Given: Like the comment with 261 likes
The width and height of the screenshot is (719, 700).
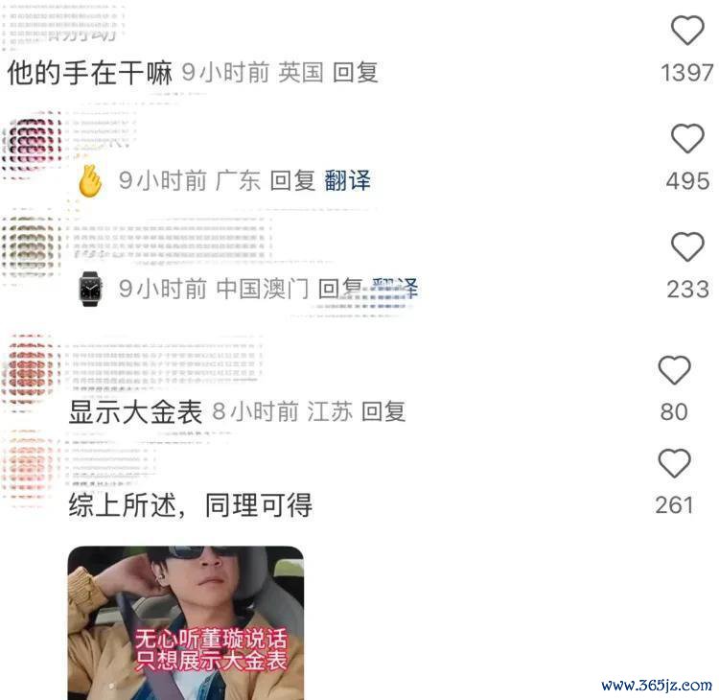Looking at the screenshot, I should [674, 463].
